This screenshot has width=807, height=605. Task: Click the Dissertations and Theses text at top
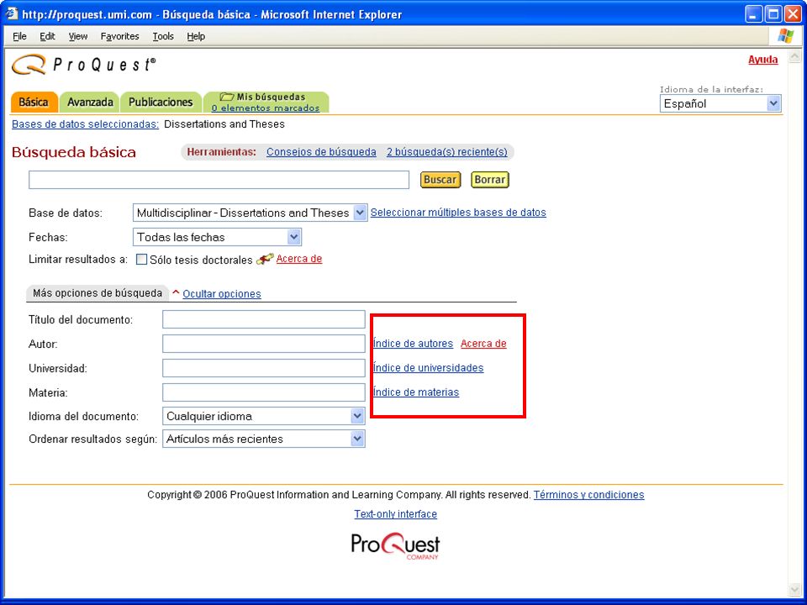tap(224, 124)
